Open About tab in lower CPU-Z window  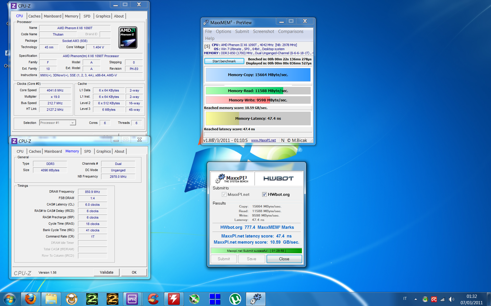pyautogui.click(x=120, y=151)
